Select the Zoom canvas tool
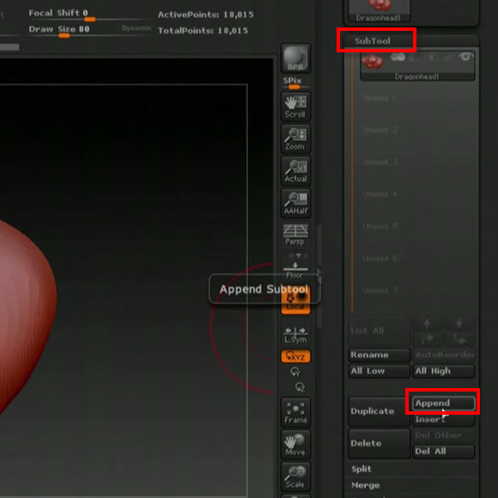The height and width of the screenshot is (498, 498). click(295, 139)
